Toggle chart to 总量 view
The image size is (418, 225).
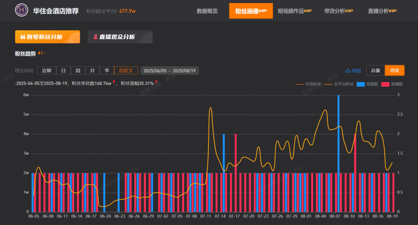pyautogui.click(x=375, y=70)
